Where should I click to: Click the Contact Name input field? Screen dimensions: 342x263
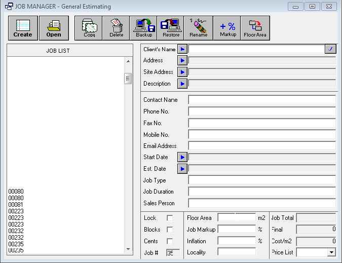[x=261, y=100]
